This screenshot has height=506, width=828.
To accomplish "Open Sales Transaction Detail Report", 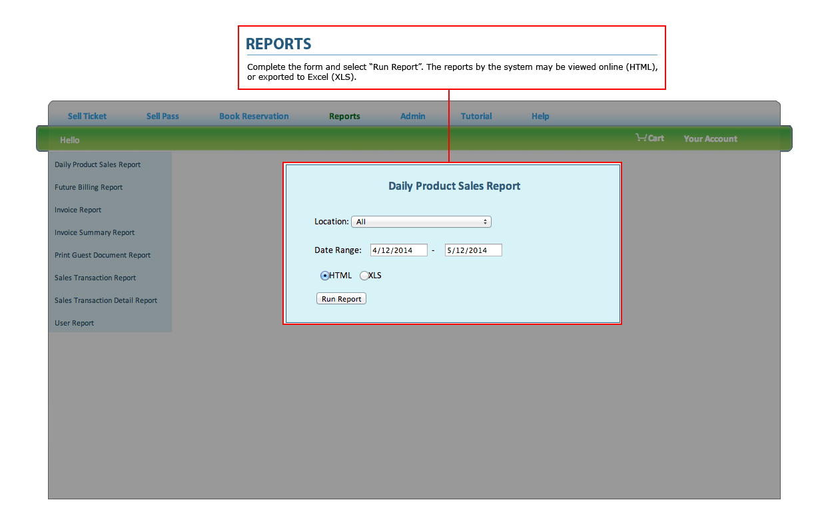I will pyautogui.click(x=106, y=300).
